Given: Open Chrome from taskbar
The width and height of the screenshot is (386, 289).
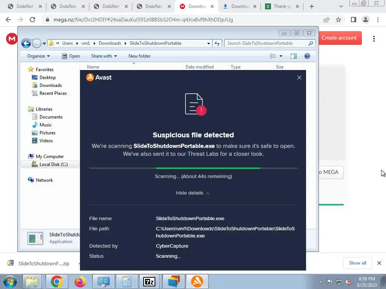Looking at the screenshot, I should tap(57, 281).
